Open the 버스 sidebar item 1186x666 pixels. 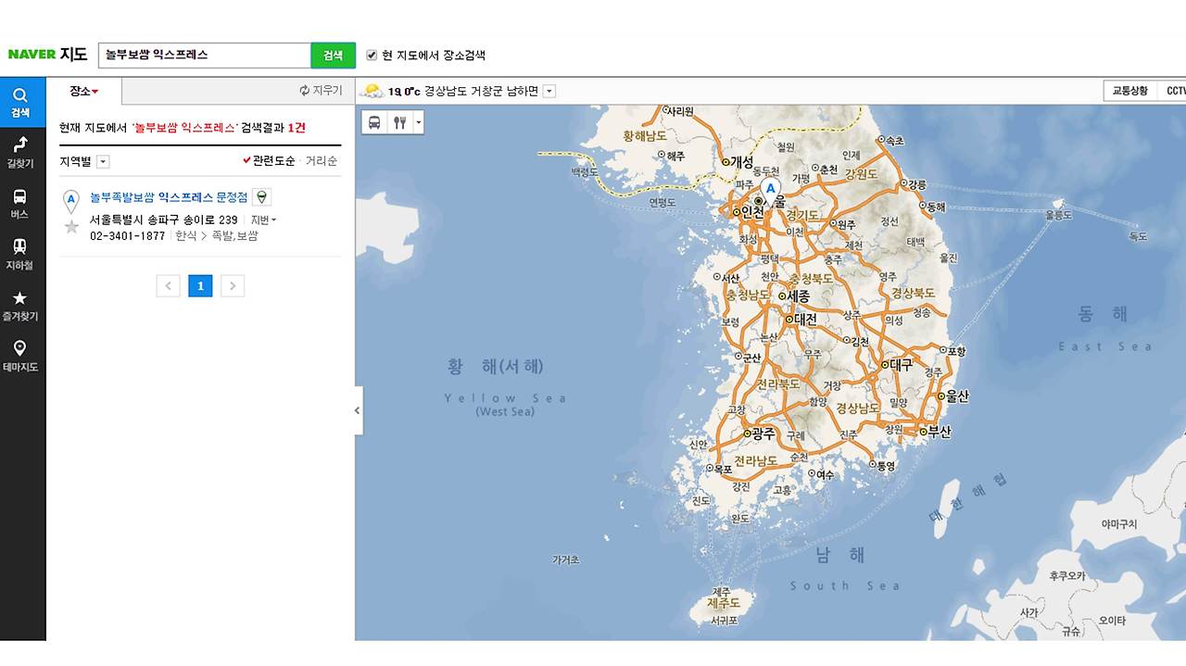click(x=20, y=204)
